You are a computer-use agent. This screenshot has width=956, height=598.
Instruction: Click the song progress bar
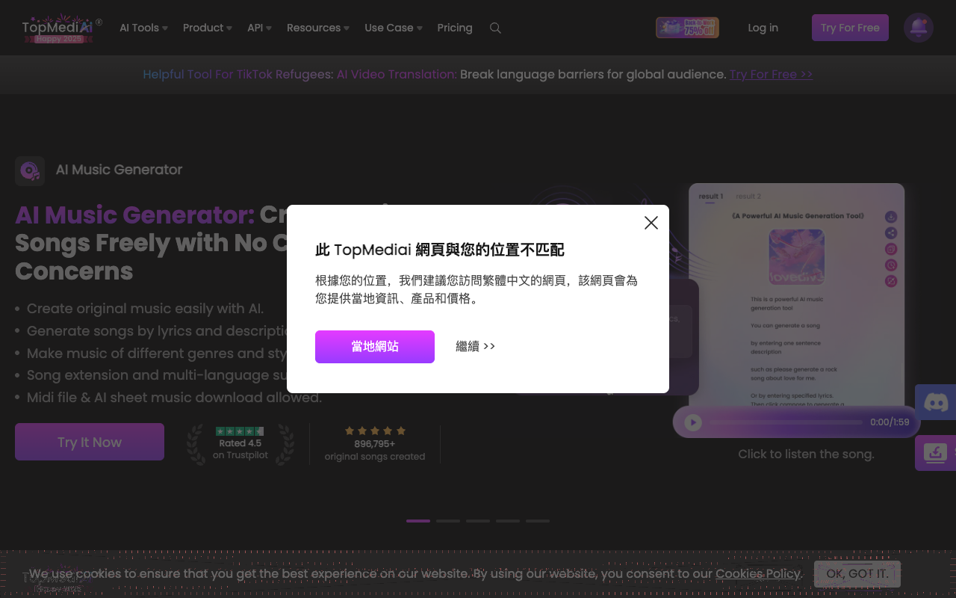tap(786, 422)
